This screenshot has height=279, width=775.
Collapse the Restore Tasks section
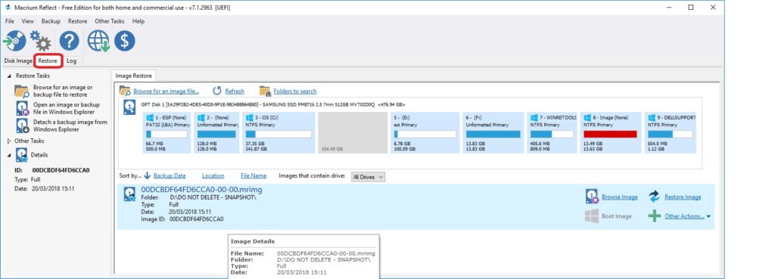click(9, 76)
